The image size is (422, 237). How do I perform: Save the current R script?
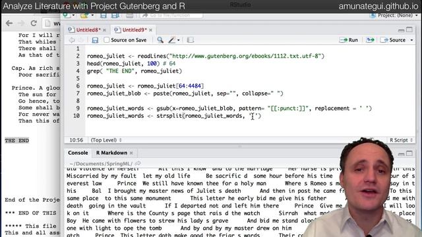click(95, 40)
